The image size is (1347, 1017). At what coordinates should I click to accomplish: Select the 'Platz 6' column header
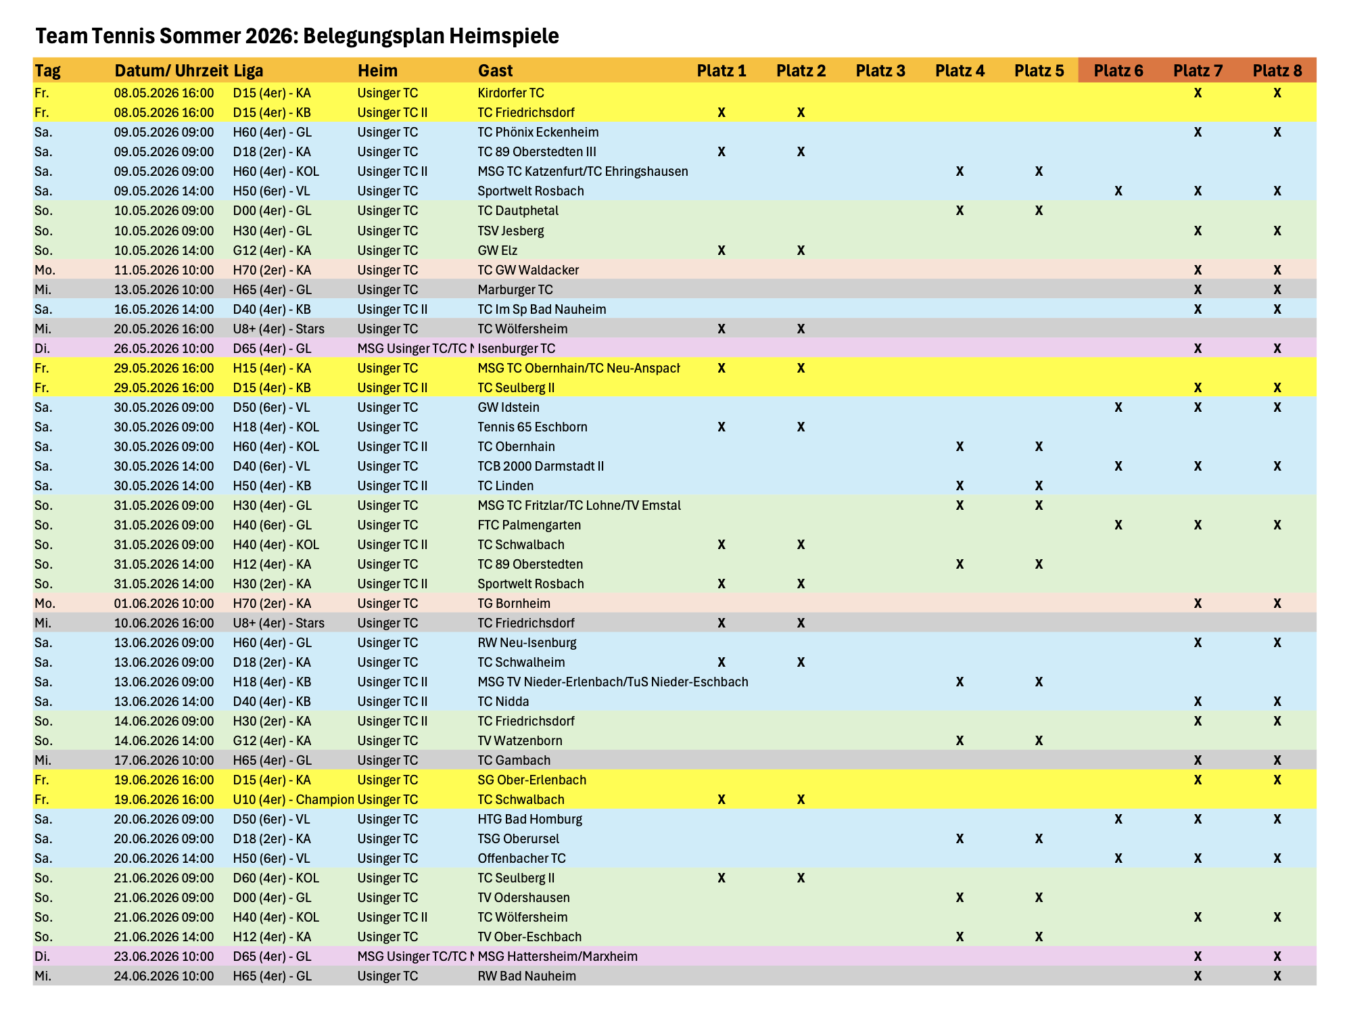pos(1118,70)
